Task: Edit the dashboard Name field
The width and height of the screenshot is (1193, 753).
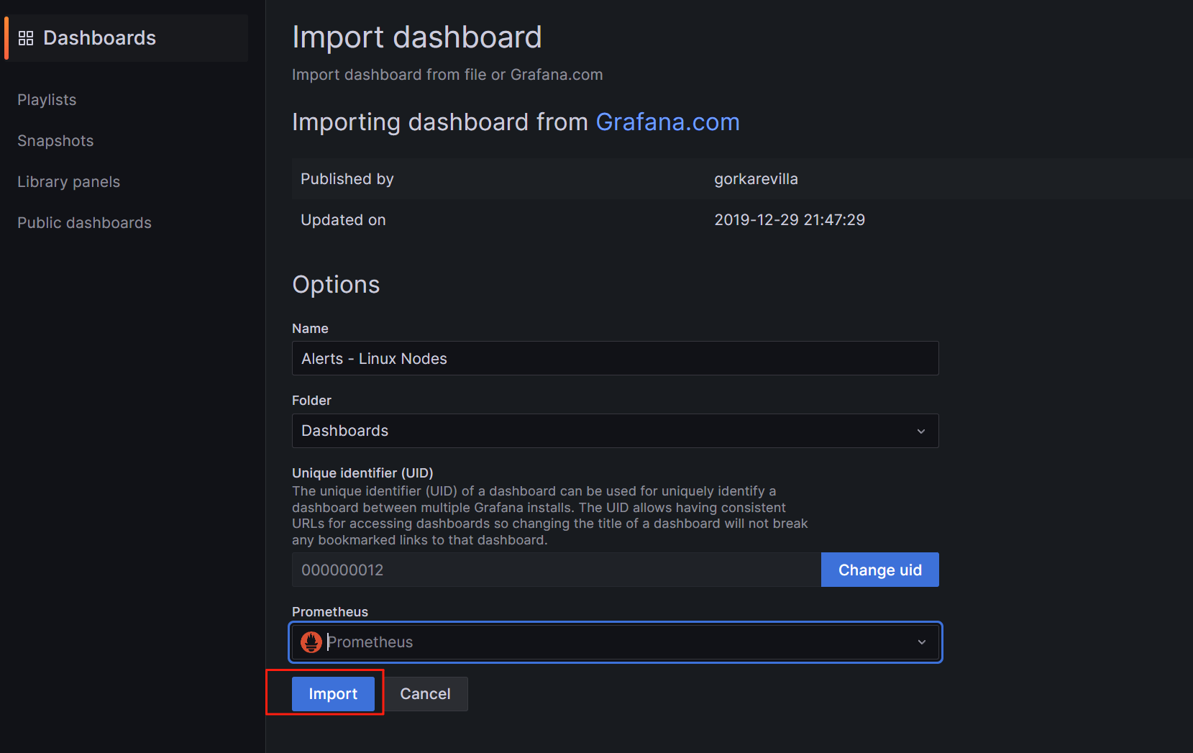Action: click(616, 358)
